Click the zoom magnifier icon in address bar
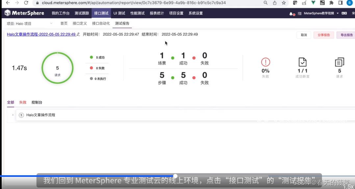Viewport: 355px width, 189px height. click(x=266, y=3)
